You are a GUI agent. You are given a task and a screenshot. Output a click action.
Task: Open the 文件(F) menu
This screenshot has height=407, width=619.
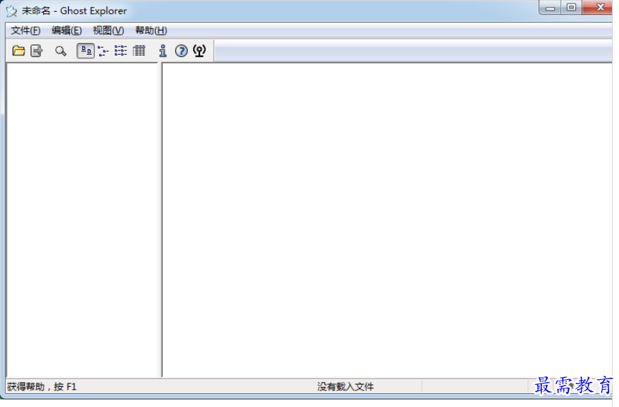coord(25,31)
